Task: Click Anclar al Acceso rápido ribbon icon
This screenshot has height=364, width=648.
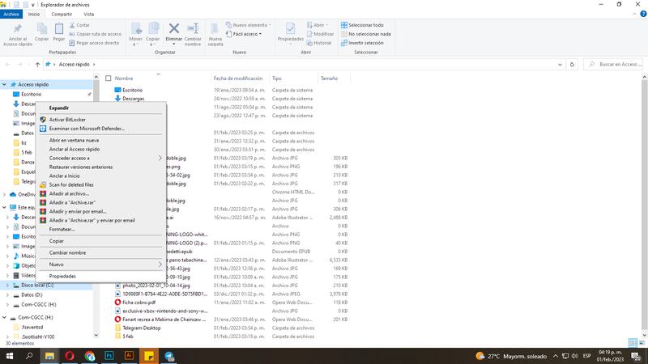Action: tap(17, 34)
